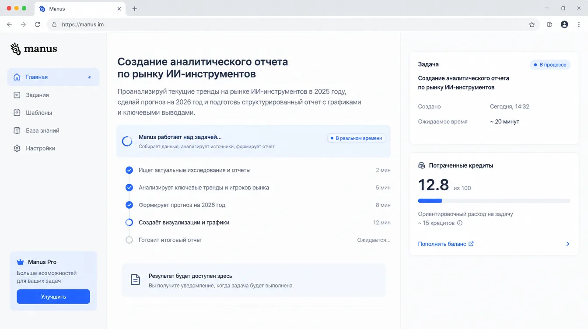Viewport: 588px width, 329px height.
Task: Click the empty circle for Готовит итоговый отчет
Action: [129, 240]
